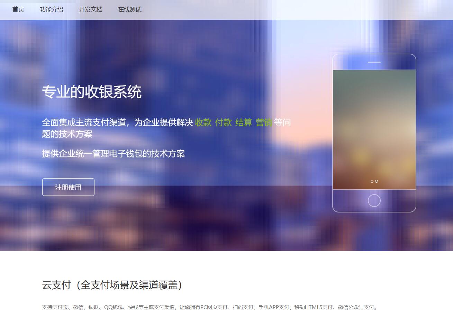Click the 提供企业统一管理电子钱包的技术方案 line
This screenshot has height=317, width=453.
113,154
